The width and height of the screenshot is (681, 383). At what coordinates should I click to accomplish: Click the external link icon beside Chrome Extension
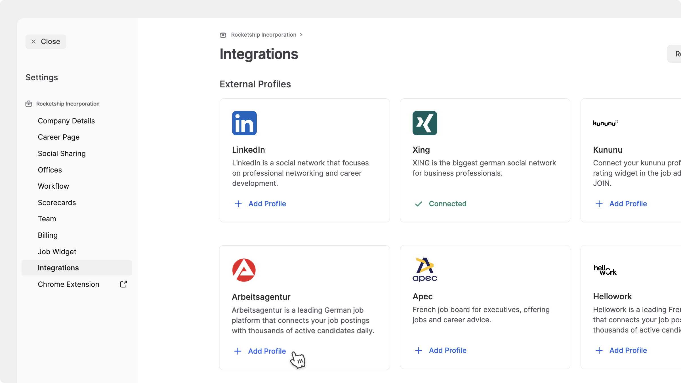coord(123,284)
